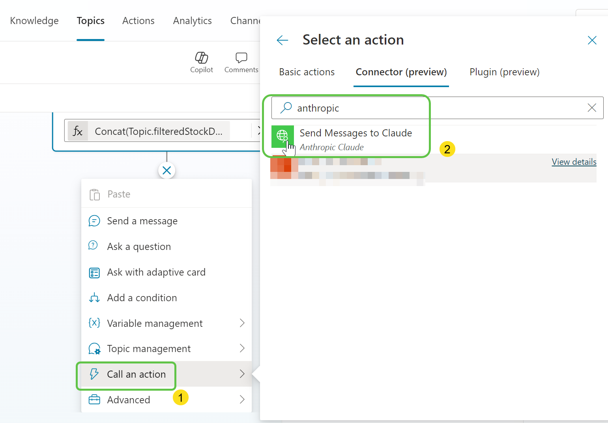Select Ask with adaptive card
Image resolution: width=608 pixels, height=423 pixels.
[166, 272]
